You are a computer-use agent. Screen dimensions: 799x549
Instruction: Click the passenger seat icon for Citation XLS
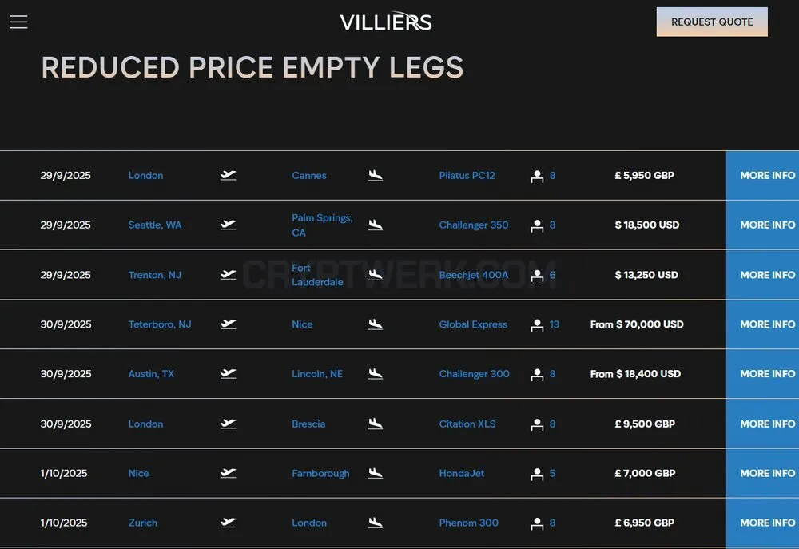tap(537, 424)
